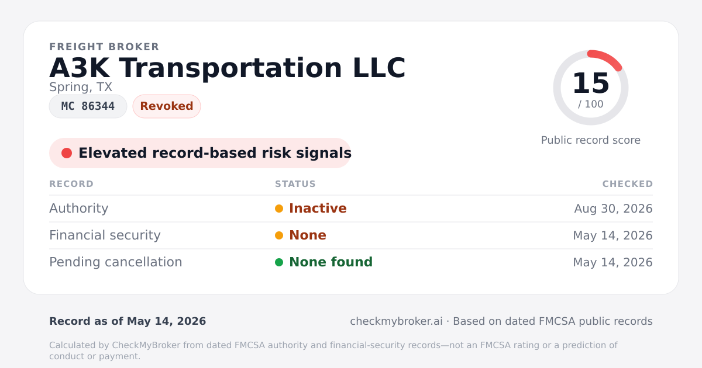Click the green dot next to None found

[x=279, y=262]
